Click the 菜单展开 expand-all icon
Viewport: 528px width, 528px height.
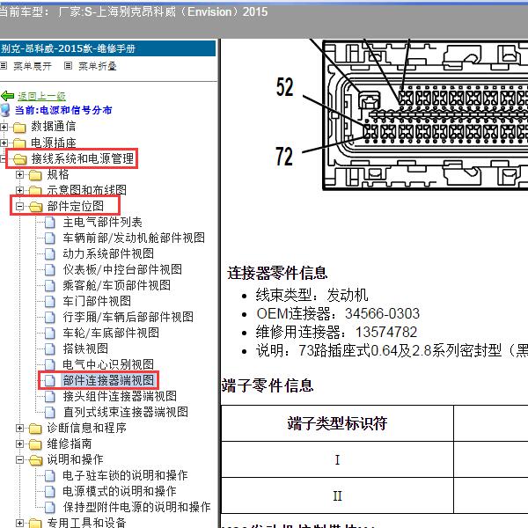pos(4,66)
